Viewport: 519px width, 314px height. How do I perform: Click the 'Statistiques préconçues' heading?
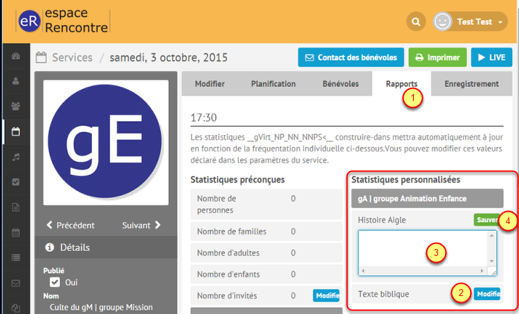237,180
